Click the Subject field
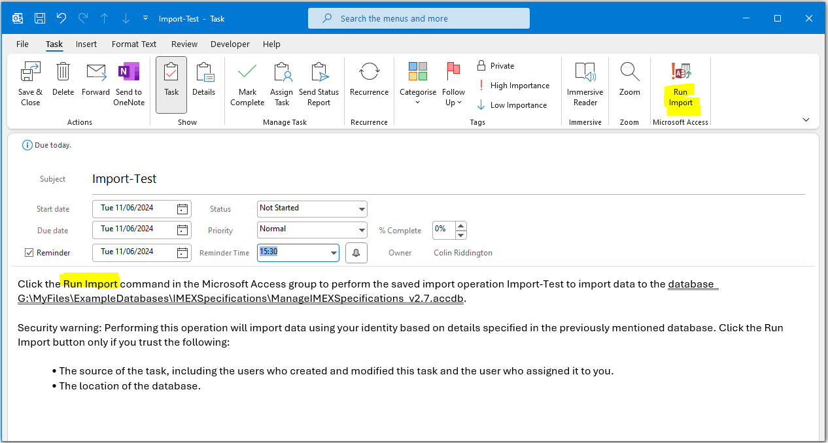Screen dimensions: 828x443 [448, 179]
